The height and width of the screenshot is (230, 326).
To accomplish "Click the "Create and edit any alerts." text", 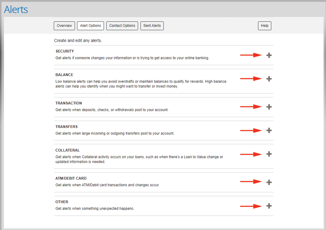I will click(78, 40).
